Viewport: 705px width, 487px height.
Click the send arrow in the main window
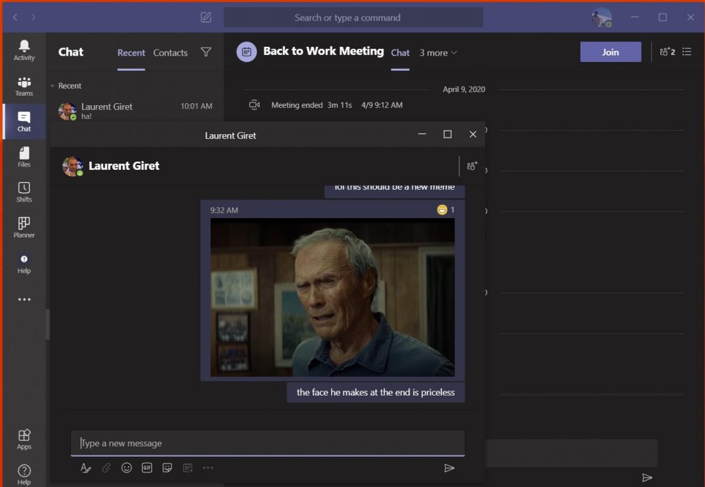(647, 477)
